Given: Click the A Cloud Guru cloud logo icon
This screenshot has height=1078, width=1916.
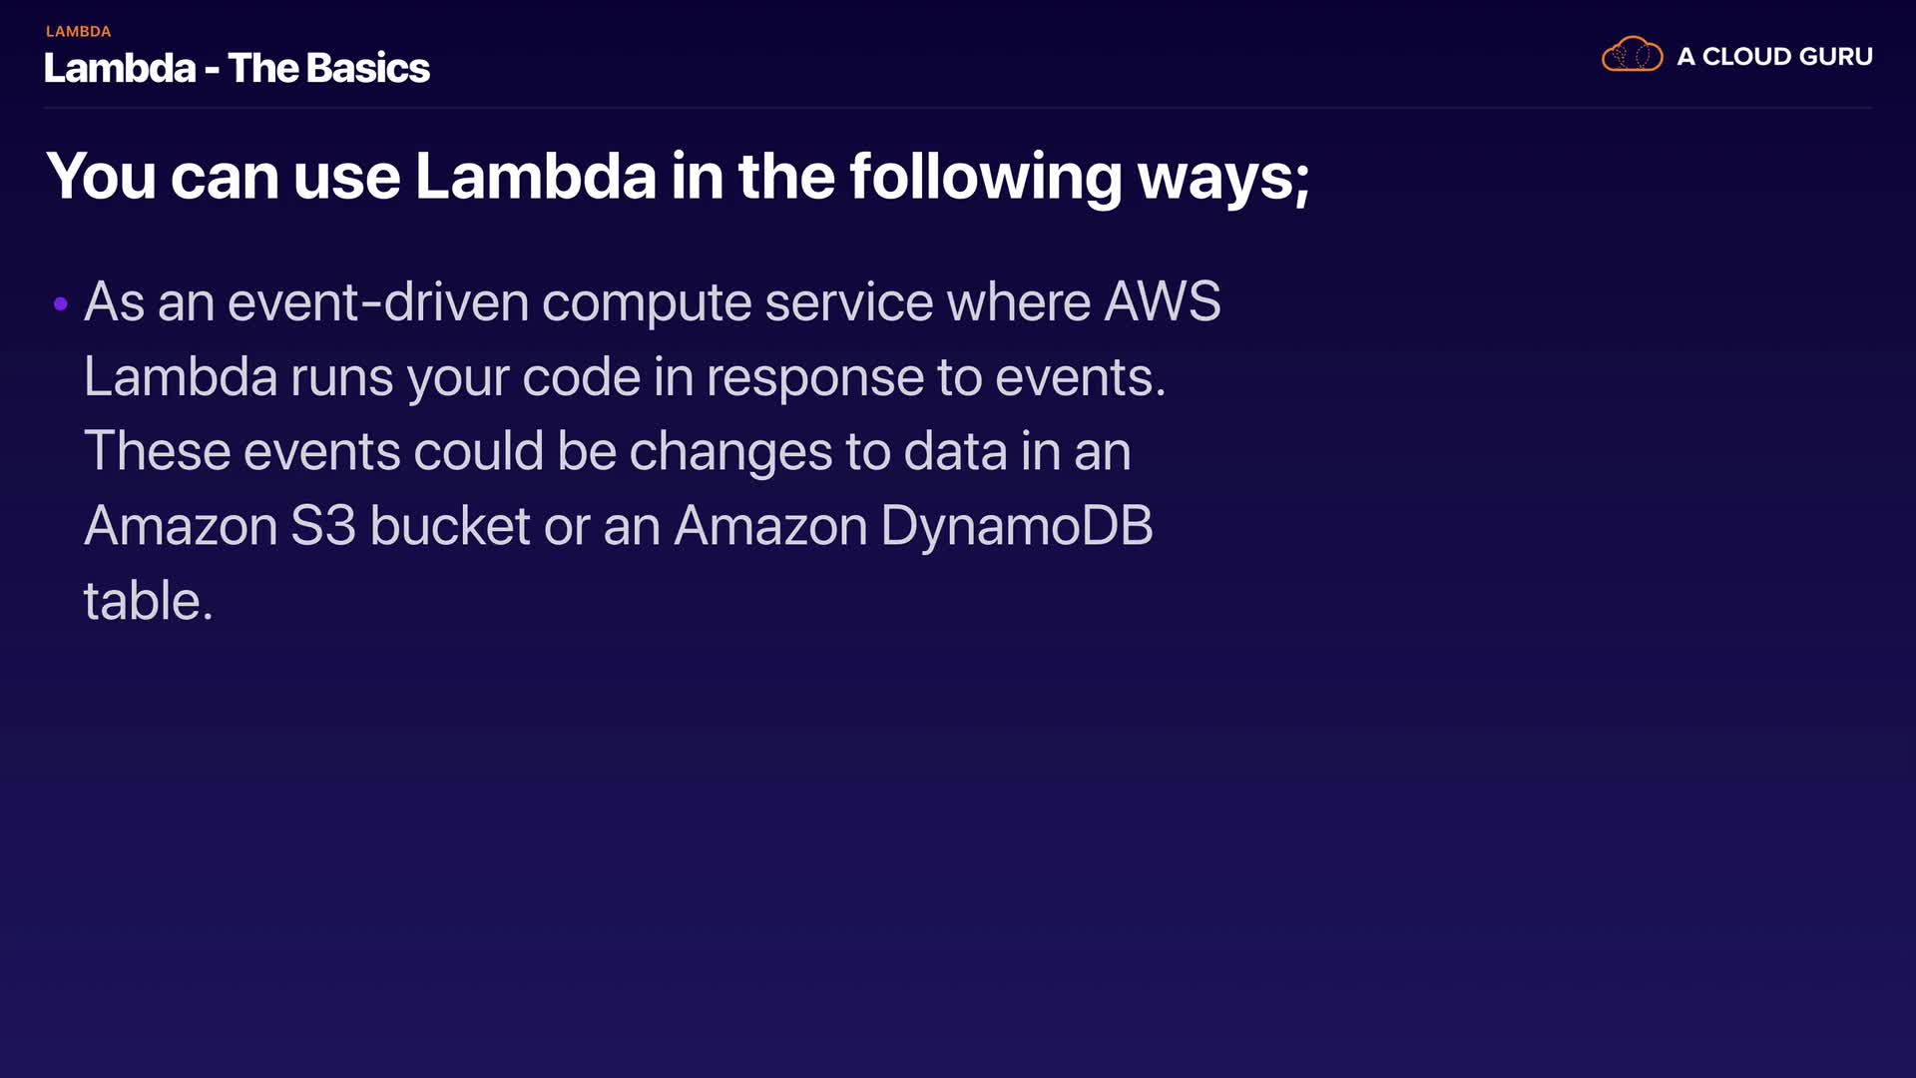Looking at the screenshot, I should click(x=1632, y=55).
